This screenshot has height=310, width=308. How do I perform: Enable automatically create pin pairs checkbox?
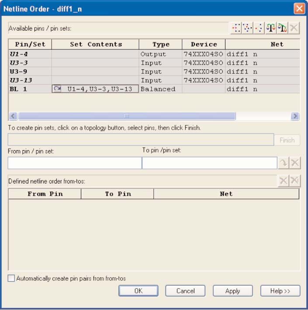tap(11, 278)
